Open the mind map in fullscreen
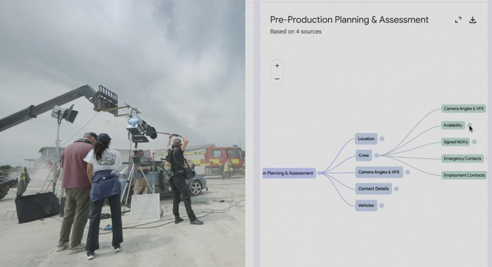The height and width of the screenshot is (267, 492). (x=458, y=20)
